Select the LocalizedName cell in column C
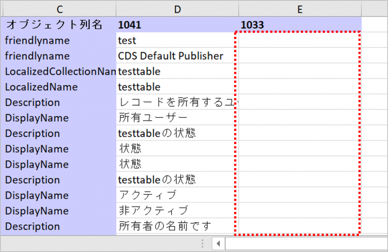Viewport: 388px width, 252px height. coord(59,87)
